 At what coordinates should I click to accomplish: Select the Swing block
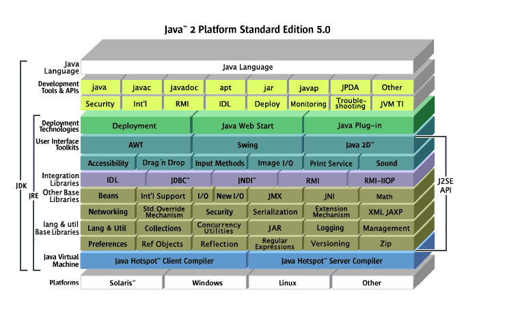[x=247, y=145]
